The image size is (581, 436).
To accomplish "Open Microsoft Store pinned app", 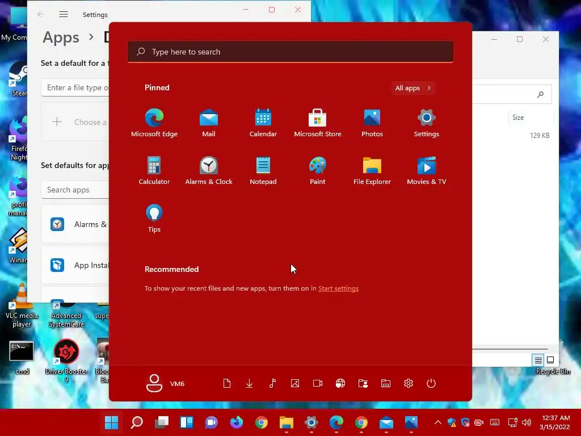I will click(318, 123).
